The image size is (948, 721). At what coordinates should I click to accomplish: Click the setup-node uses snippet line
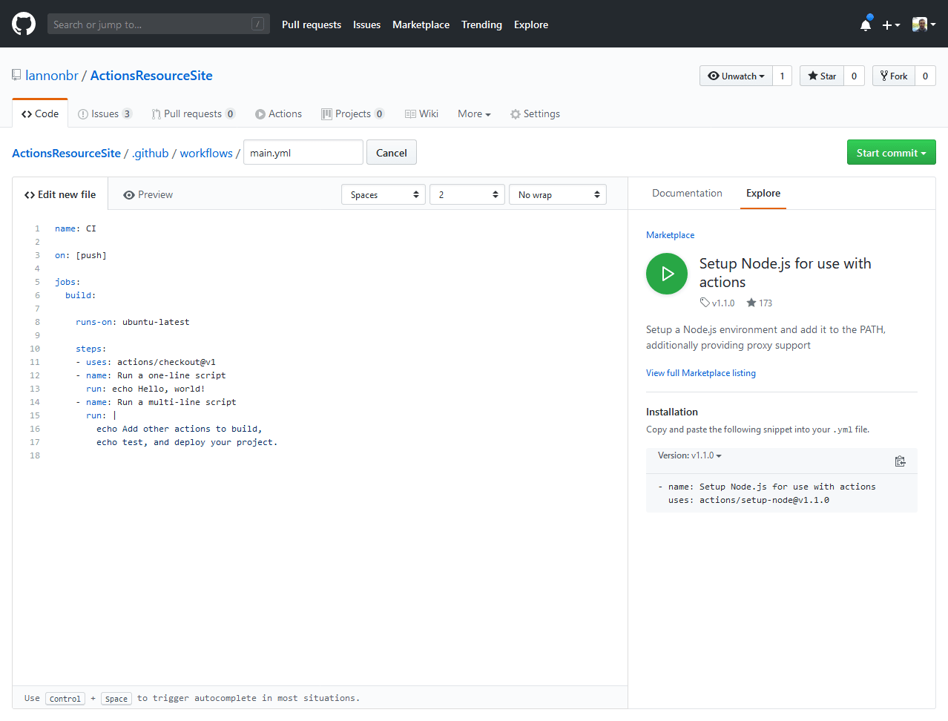point(748,500)
